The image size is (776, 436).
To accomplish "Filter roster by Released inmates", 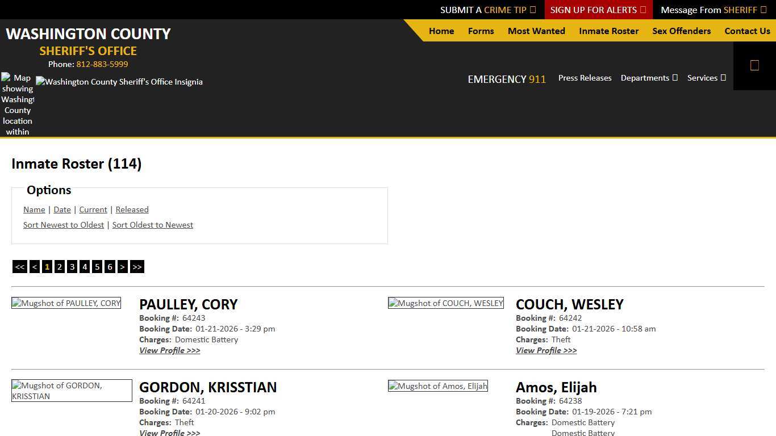I will 132,209.
